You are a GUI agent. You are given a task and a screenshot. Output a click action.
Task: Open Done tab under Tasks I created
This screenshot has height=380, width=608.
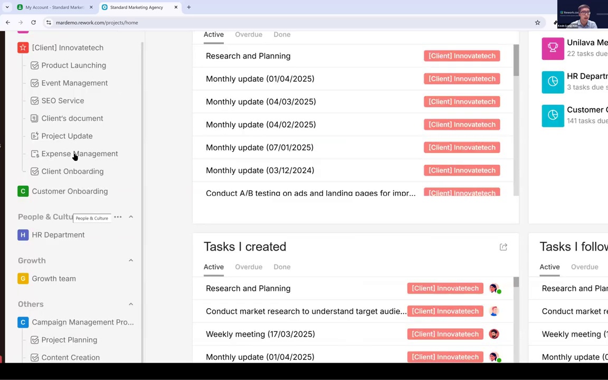tap(282, 267)
